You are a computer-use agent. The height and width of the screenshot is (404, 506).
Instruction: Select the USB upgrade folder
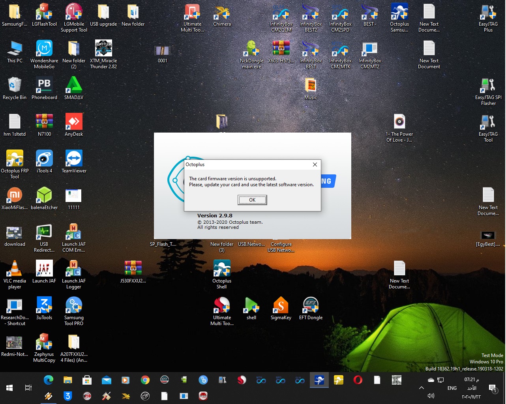(x=103, y=16)
